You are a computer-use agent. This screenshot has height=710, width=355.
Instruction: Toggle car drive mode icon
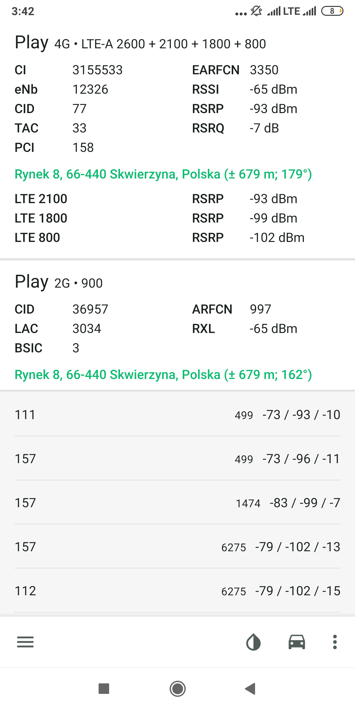coord(296,642)
